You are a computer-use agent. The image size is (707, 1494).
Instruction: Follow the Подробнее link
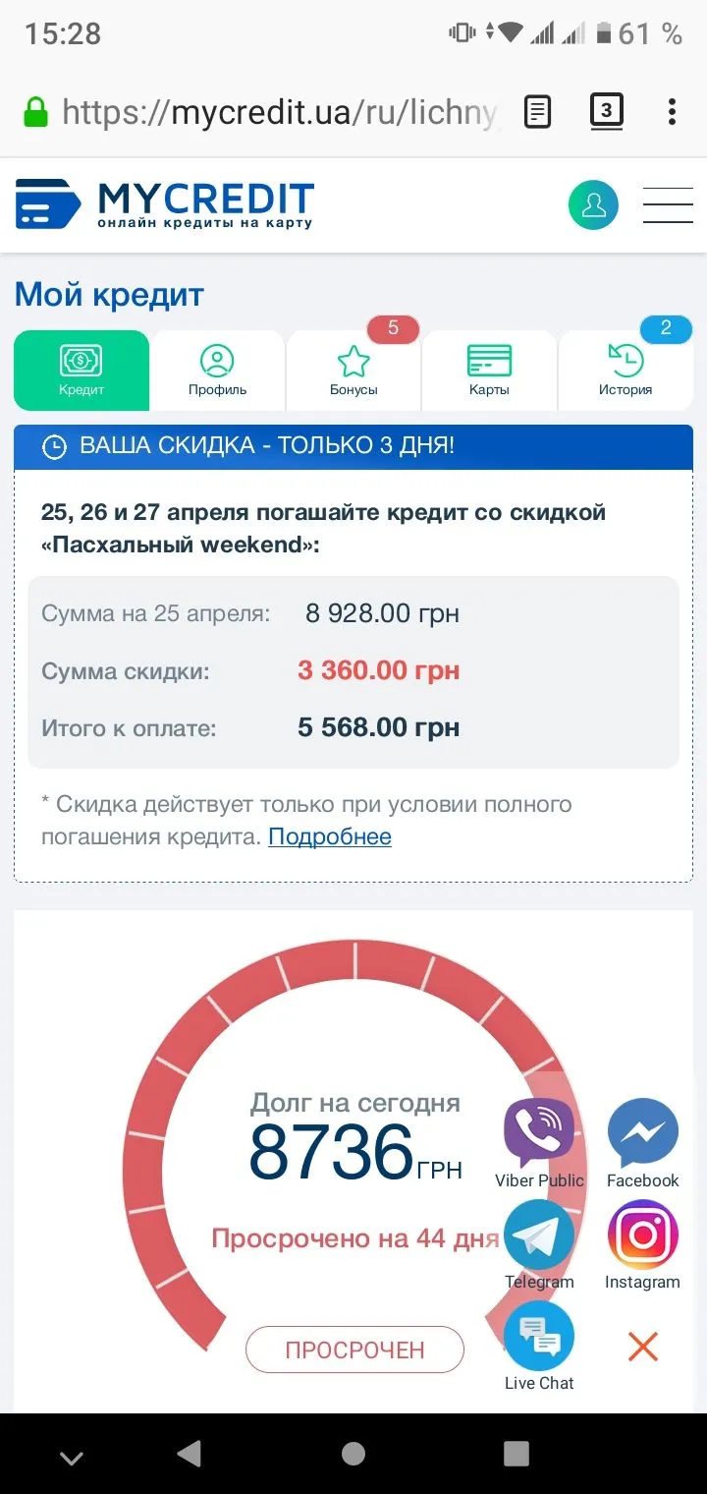pos(330,836)
